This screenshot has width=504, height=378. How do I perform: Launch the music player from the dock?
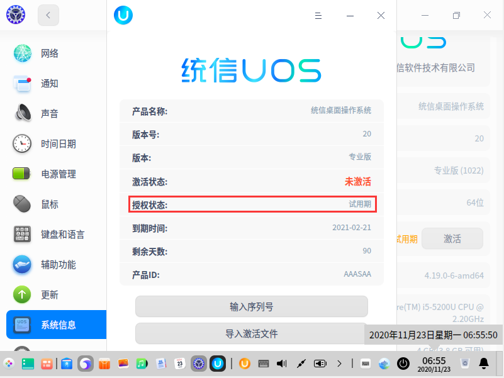142,364
